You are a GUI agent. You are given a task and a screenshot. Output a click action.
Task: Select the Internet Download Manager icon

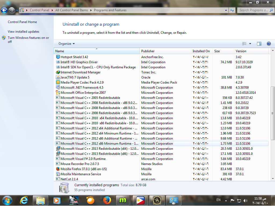point(58,72)
